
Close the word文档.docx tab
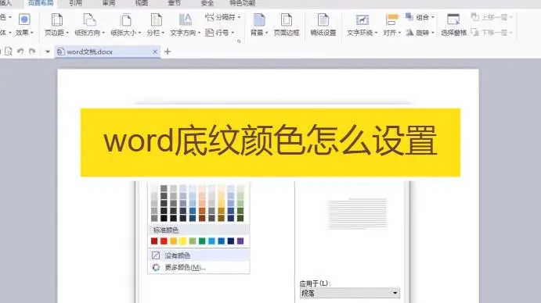[x=155, y=52]
